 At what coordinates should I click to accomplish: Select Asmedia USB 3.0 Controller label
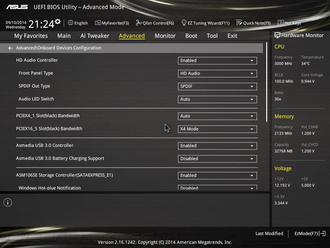pyautogui.click(x=45, y=146)
